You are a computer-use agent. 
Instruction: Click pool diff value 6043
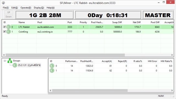pos(157,27)
